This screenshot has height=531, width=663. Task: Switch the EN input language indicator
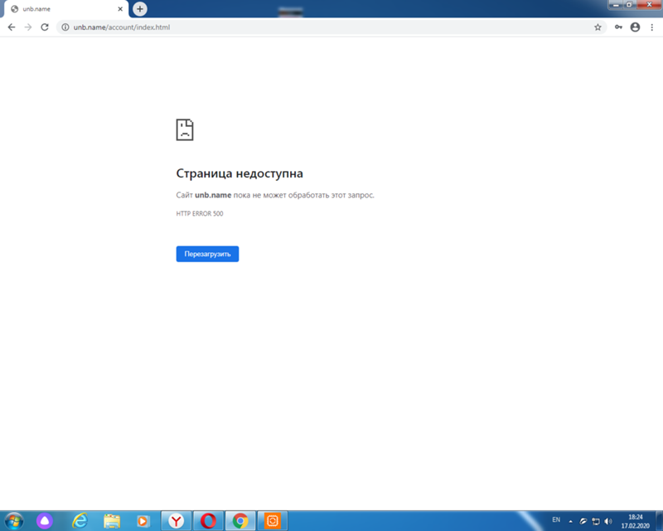tap(556, 520)
